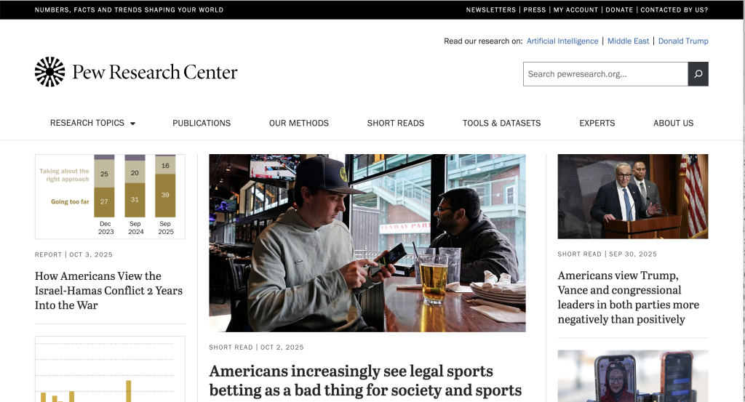The image size is (745, 402).
Task: Click the search magnifier icon button
Action: pos(698,74)
